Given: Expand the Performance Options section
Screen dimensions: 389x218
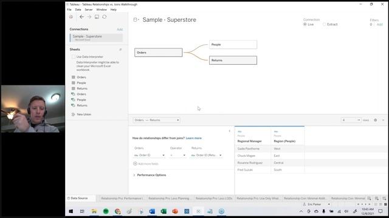Looking at the screenshot, I should 150,175.
